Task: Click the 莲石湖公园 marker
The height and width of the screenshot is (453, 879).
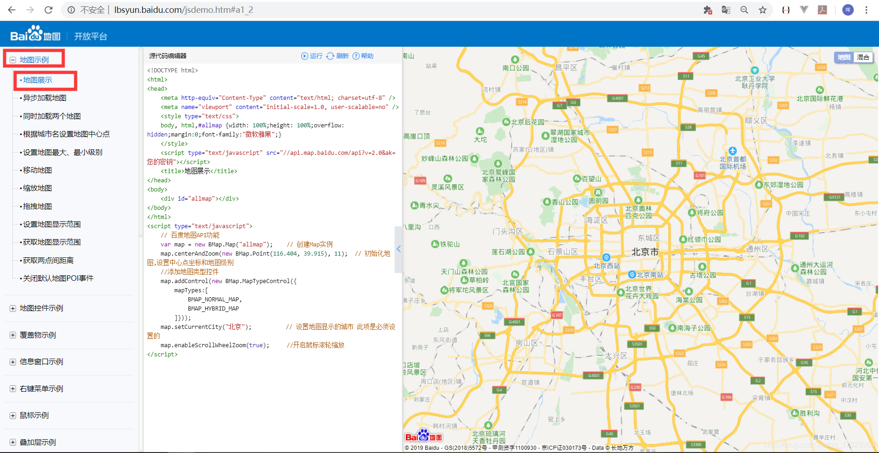Action: (x=531, y=251)
